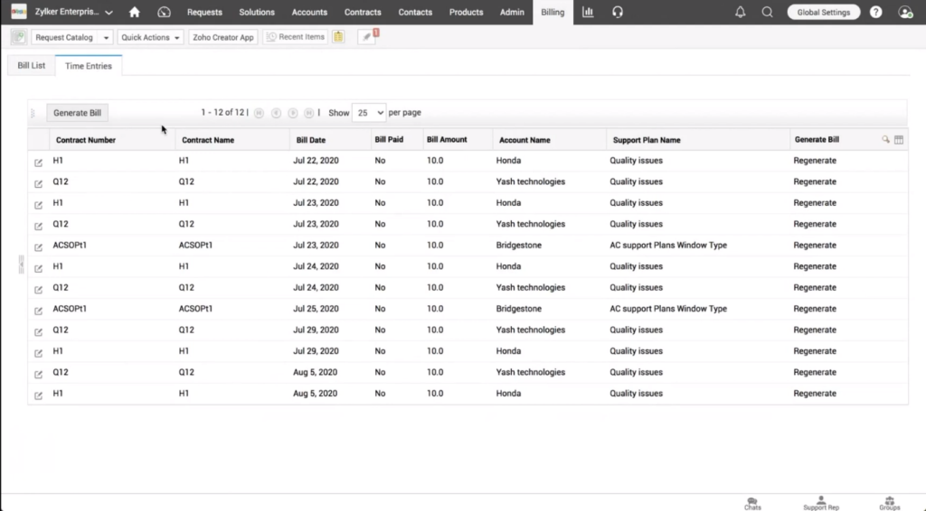Open the dashboard gauge icon
This screenshot has height=511, width=926.
pos(164,13)
